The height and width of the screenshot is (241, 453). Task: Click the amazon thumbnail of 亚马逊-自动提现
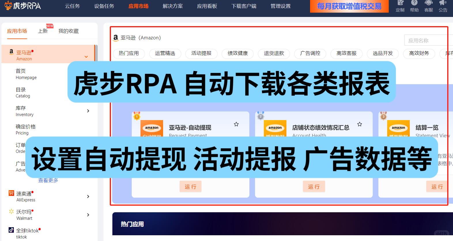click(152, 128)
